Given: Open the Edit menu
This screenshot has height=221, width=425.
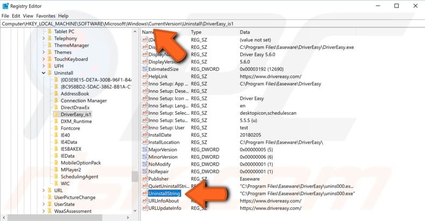Looking at the screenshot, I should 16,16.
